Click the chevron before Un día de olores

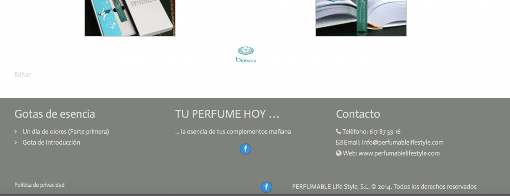[x=16, y=132]
